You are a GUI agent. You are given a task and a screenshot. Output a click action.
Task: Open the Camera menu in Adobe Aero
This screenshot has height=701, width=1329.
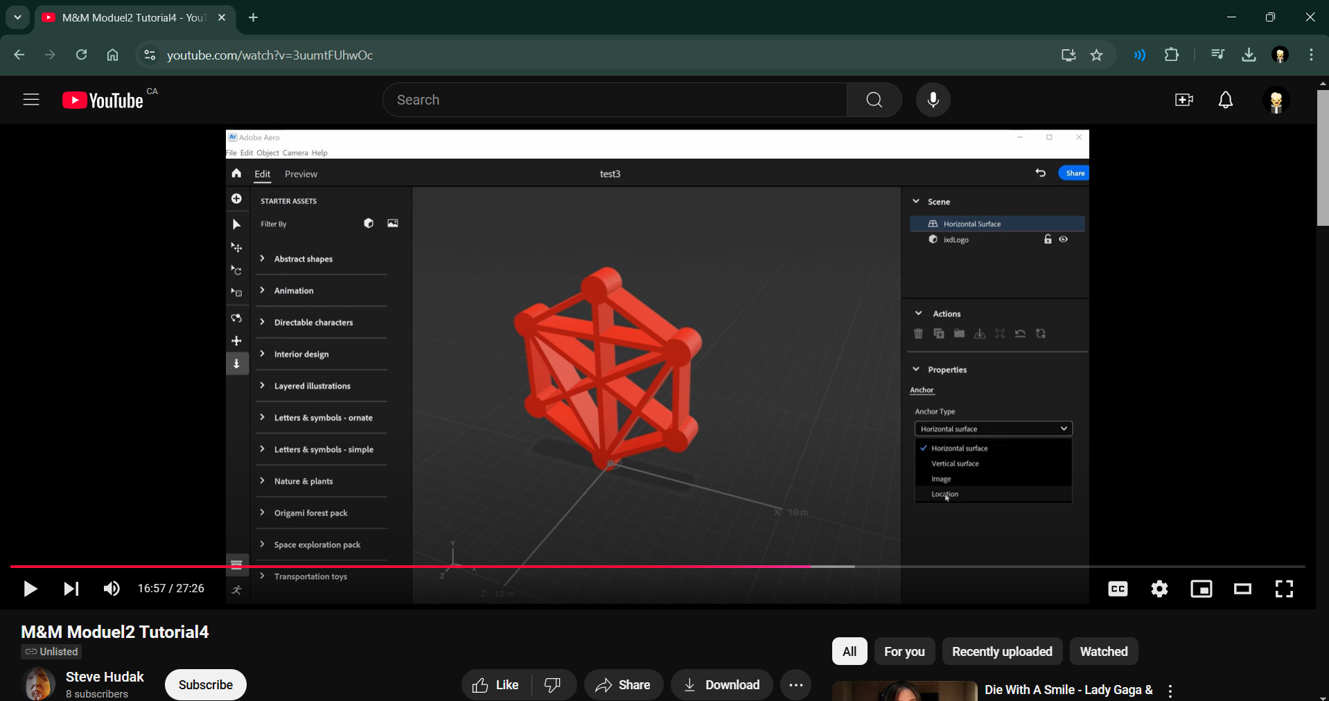pos(295,152)
